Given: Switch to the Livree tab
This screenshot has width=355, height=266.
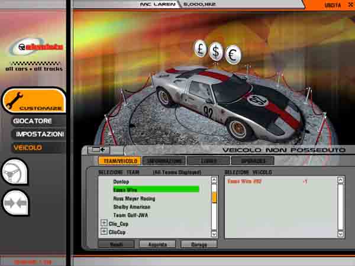Looking at the screenshot, I should click(x=208, y=161).
